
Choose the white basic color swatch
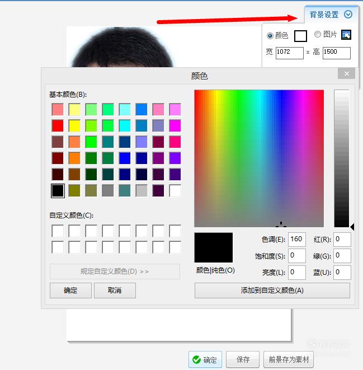coord(175,191)
